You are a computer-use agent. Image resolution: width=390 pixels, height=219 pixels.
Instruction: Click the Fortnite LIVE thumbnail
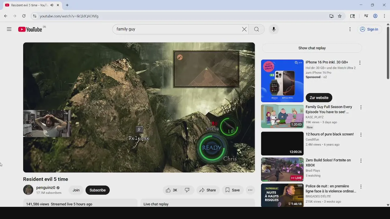pyautogui.click(x=282, y=169)
